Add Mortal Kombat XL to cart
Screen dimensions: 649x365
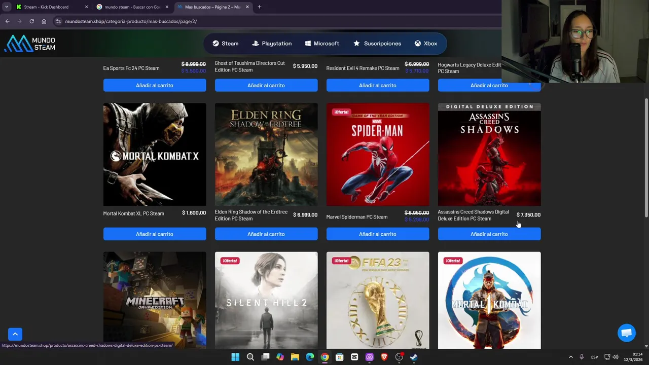(155, 234)
